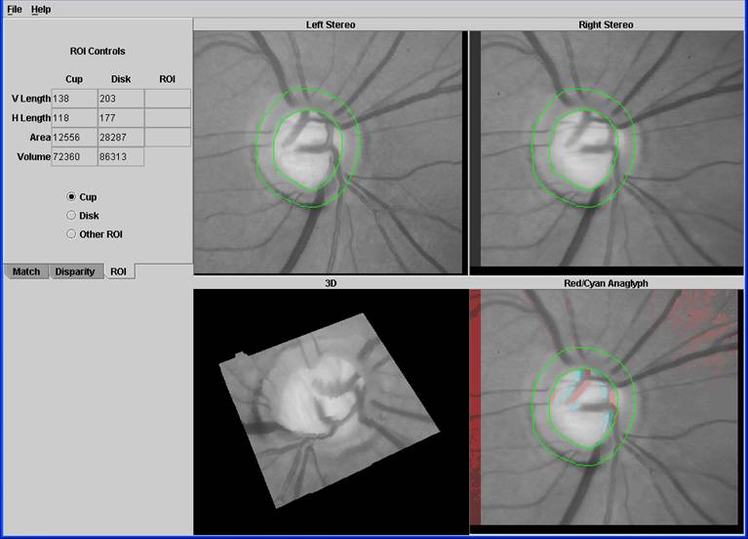The image size is (748, 539).
Task: Click the '3D' panel title
Action: pos(331,283)
